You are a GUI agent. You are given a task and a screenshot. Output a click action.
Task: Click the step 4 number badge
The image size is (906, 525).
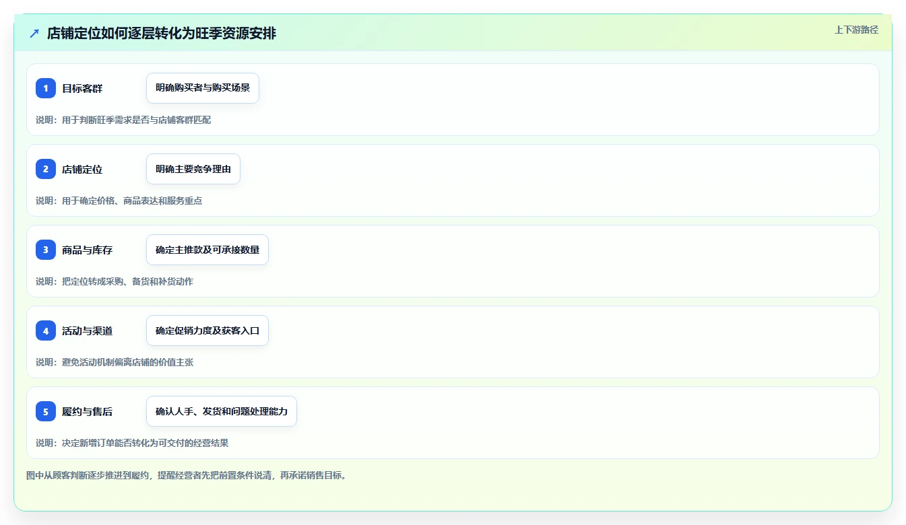[46, 330]
